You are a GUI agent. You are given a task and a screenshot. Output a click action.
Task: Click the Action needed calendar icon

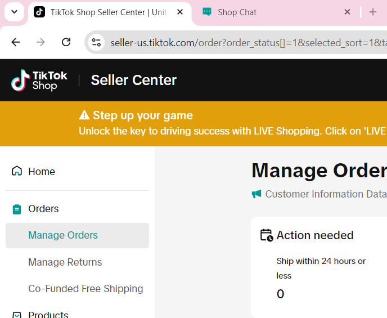click(267, 235)
